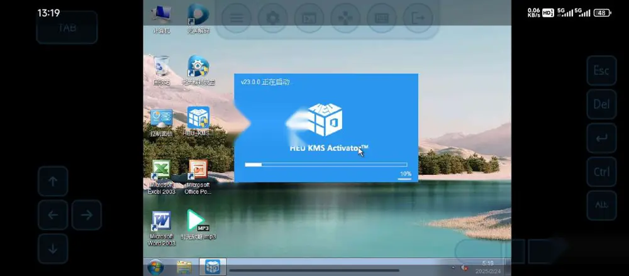Tap the virtual down arrow key
Image resolution: width=629 pixels, height=276 pixels.
coord(53,249)
